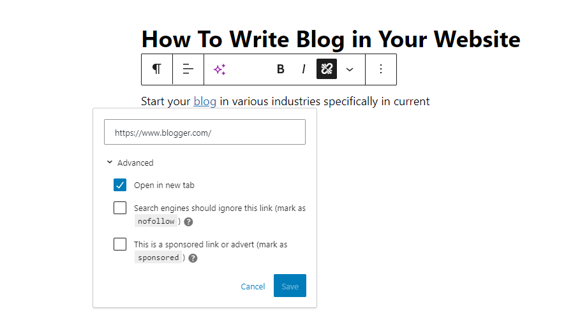Toggle italic formatting

pyautogui.click(x=304, y=69)
